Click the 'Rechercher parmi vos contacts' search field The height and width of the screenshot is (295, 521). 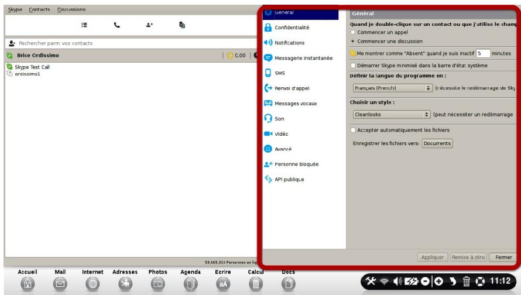click(x=131, y=43)
